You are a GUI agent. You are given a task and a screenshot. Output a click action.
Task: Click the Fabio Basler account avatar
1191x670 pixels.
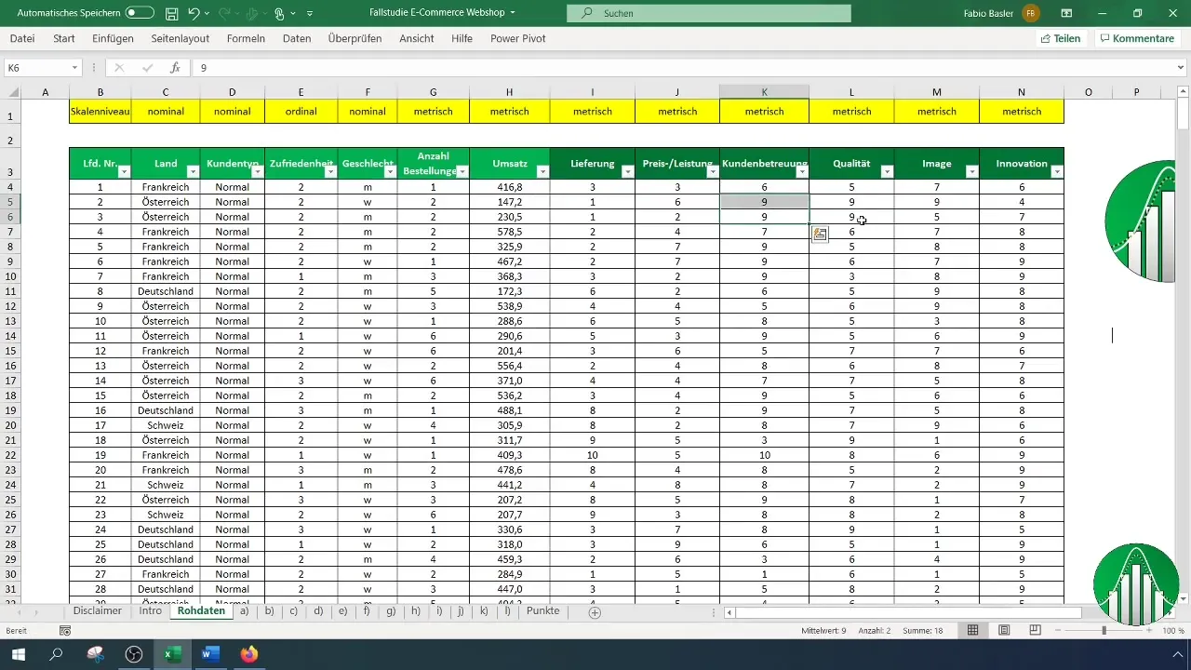click(x=1031, y=13)
